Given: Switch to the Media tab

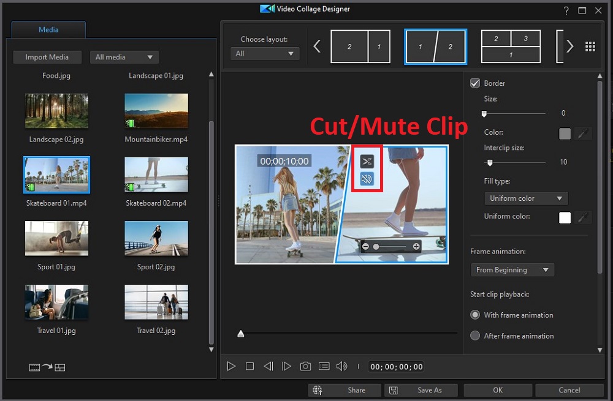Looking at the screenshot, I should (48, 29).
